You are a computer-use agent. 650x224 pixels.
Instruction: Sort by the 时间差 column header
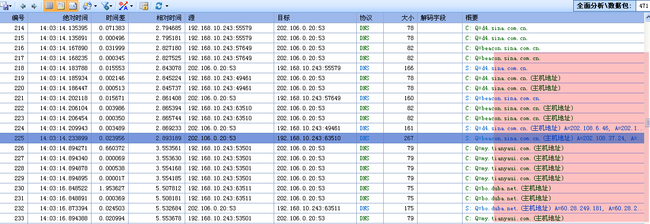pyautogui.click(x=110, y=17)
